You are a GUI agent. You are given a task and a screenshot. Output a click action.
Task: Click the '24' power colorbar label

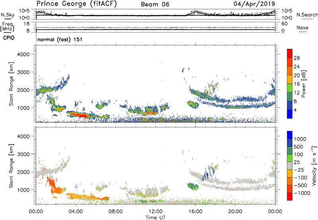[297, 67]
